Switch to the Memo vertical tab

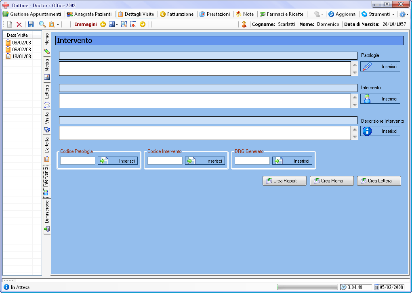(x=47, y=44)
